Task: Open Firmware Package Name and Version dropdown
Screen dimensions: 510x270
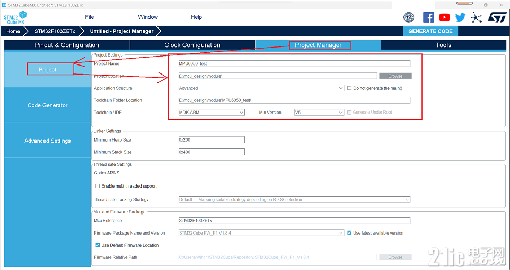Action: click(x=261, y=232)
